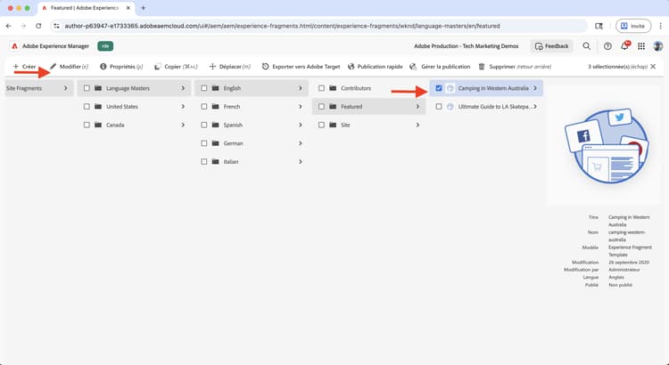Expand Italian folder chevron
669x365 pixels.
click(300, 161)
